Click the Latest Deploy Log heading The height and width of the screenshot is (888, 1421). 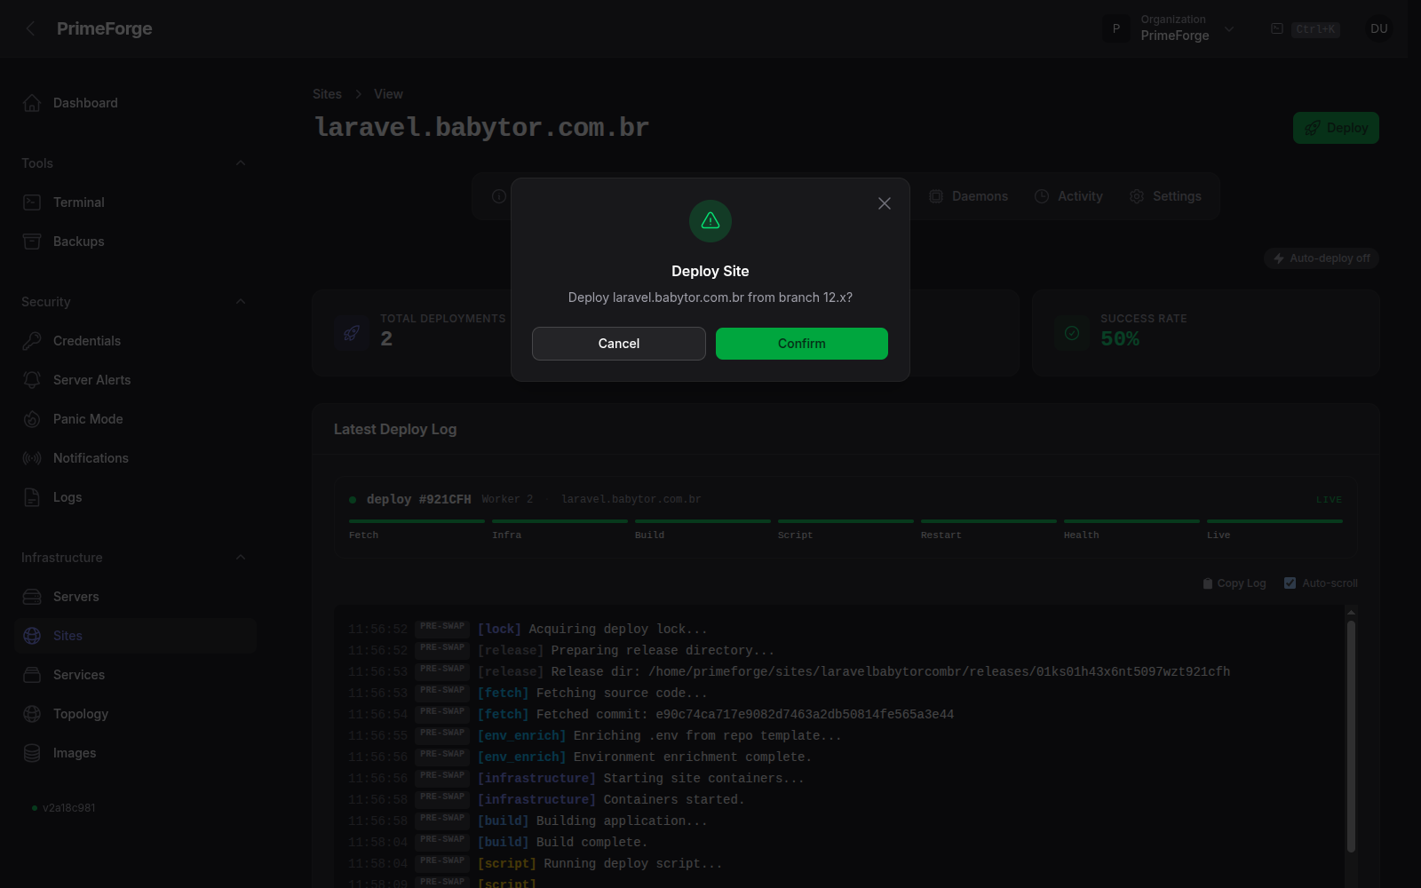pos(395,429)
